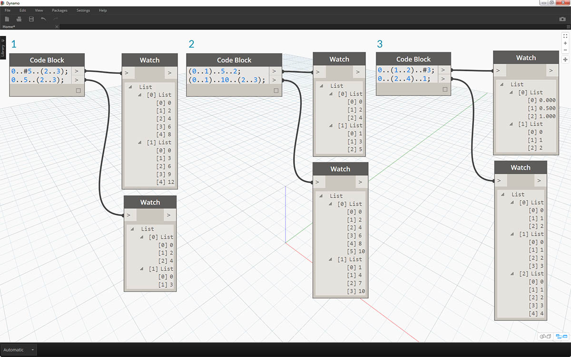Click the Pan navigation icon

(565, 59)
